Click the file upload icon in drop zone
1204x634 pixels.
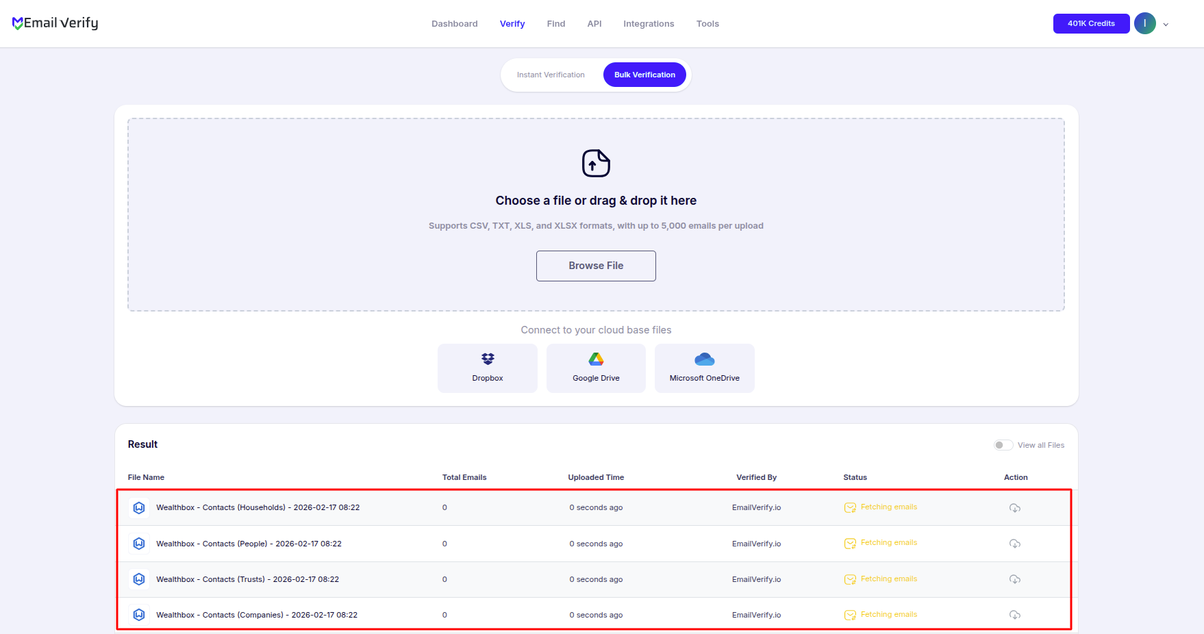(x=596, y=163)
